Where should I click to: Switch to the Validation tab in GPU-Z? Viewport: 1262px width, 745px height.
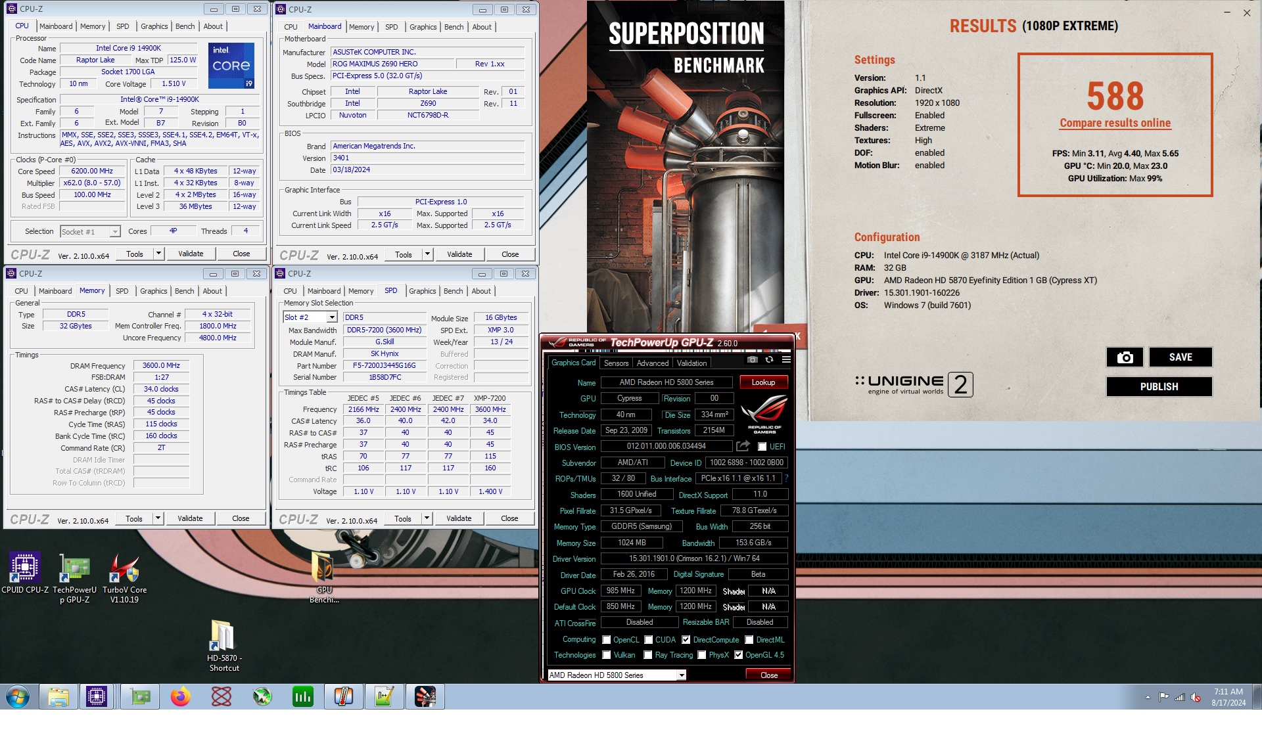[692, 363]
